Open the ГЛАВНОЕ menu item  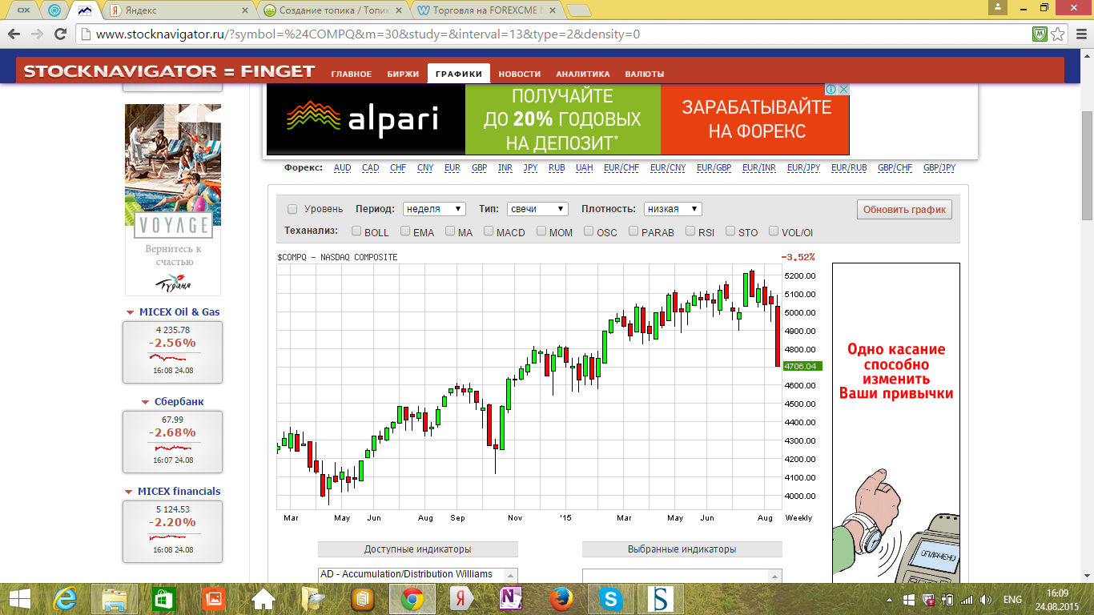tap(352, 74)
